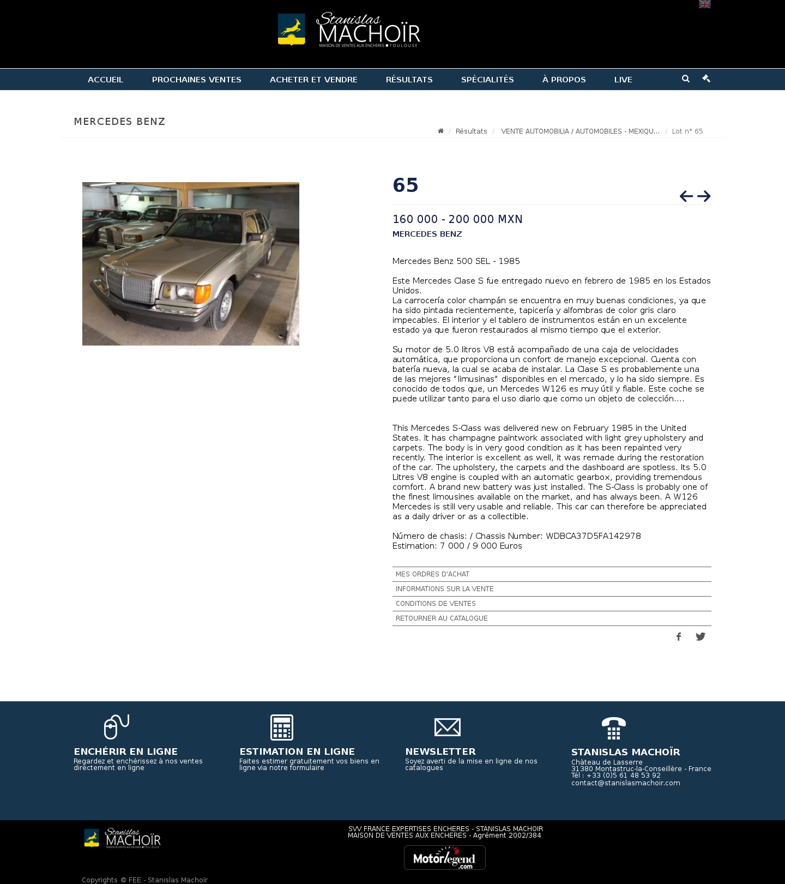This screenshot has height=884, width=785.
Task: Click the bold MERCEDES BENZ lot subtitle
Action: coord(427,234)
